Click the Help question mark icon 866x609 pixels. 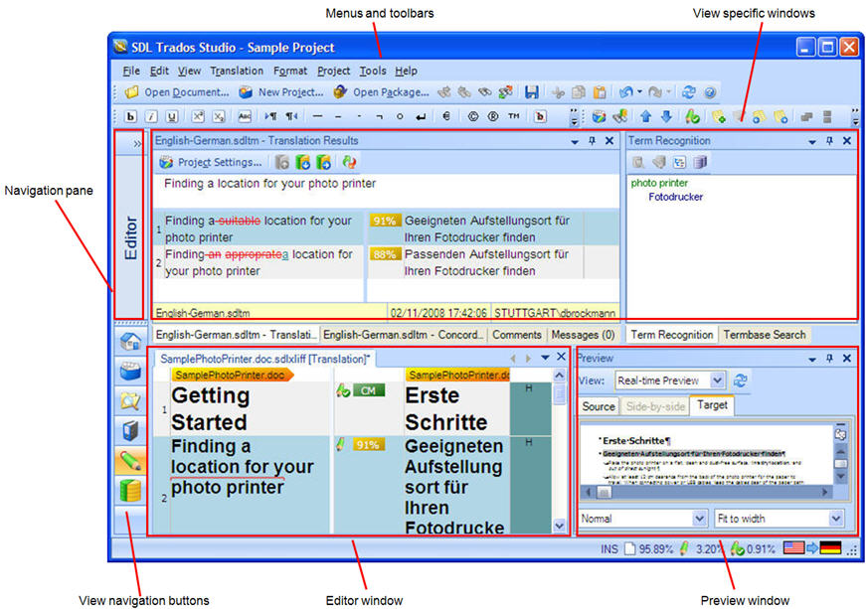710,92
